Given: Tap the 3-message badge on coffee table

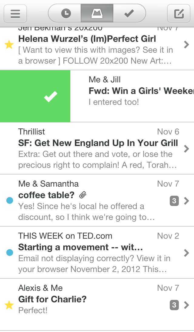Looking at the screenshot, I should pyautogui.click(x=174, y=201).
